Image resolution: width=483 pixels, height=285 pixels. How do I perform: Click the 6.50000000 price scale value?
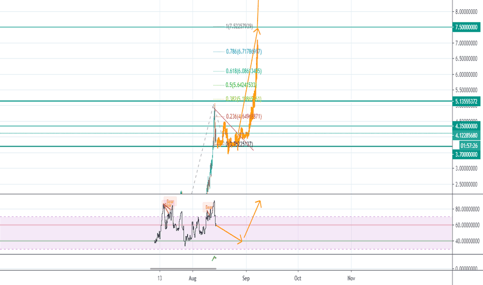click(x=466, y=59)
